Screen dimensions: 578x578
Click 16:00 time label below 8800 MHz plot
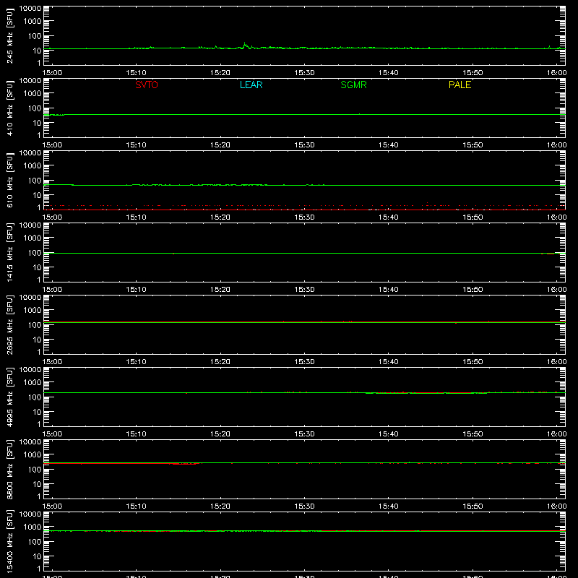(x=556, y=506)
